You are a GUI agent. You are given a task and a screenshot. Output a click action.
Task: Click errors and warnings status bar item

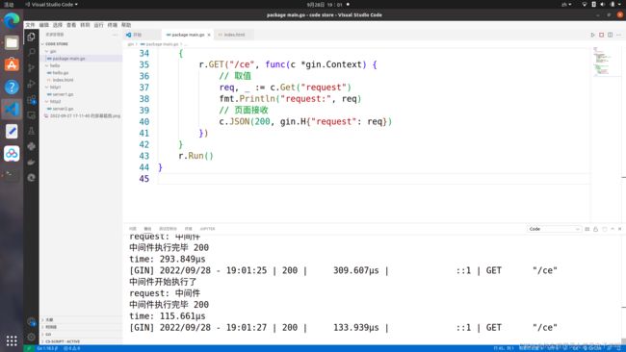(x=72, y=348)
